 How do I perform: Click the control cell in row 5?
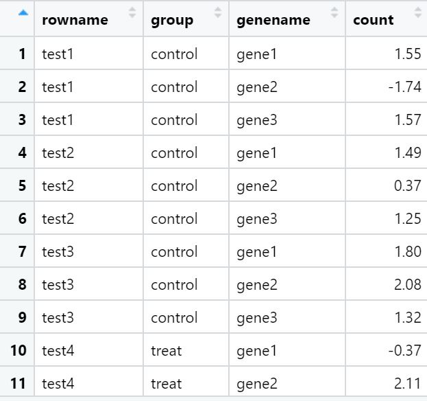coord(174,185)
